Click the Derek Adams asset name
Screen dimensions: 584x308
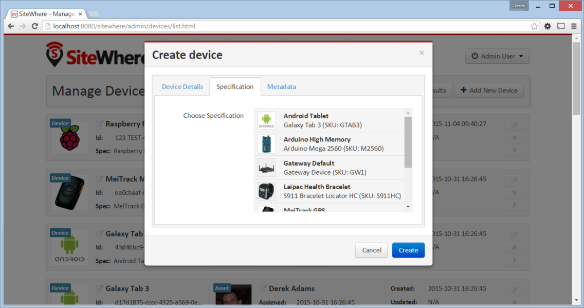(291, 288)
